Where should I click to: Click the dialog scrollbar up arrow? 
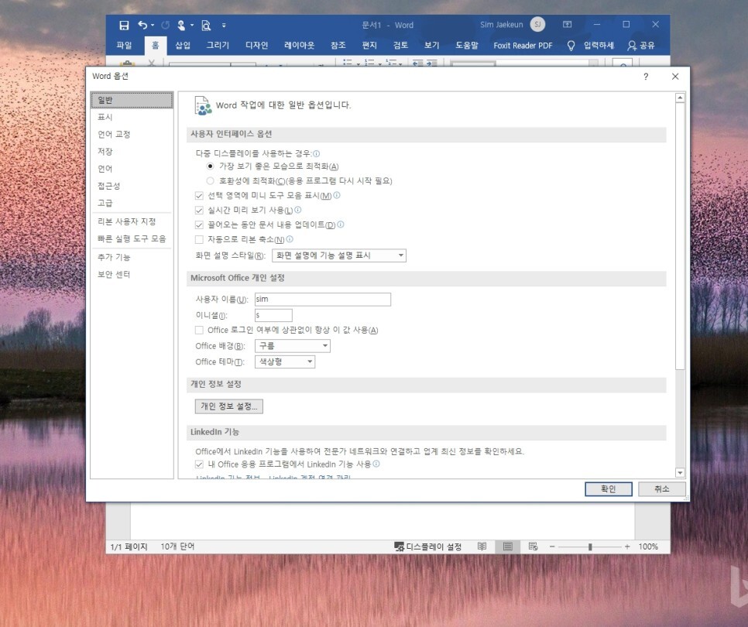point(681,98)
